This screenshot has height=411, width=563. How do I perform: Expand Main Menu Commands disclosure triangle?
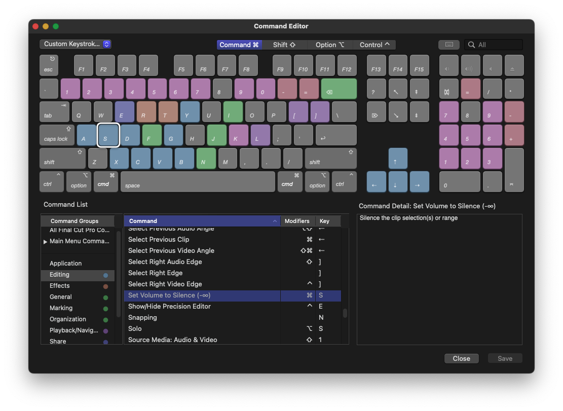tap(45, 242)
